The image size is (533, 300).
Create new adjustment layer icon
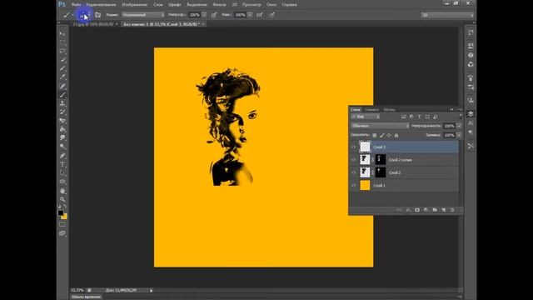[x=426, y=210]
